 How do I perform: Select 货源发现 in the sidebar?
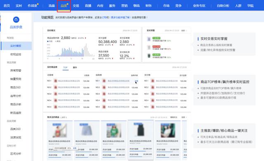[16, 137]
